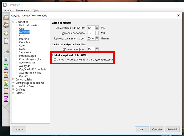
Task: Click the Ajuda button in dialog
Action: pos(19,129)
